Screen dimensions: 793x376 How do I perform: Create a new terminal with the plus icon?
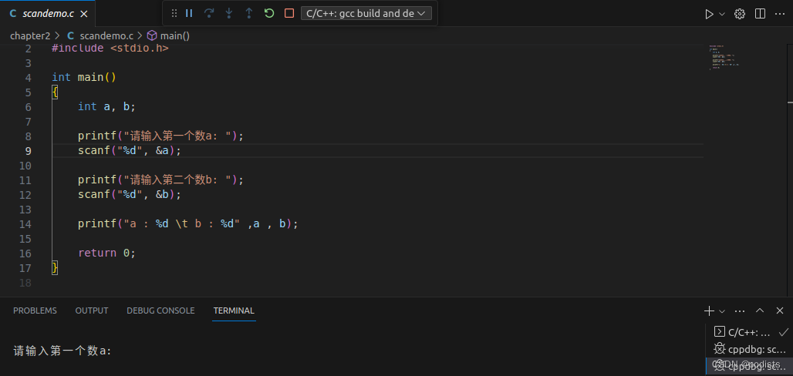709,311
